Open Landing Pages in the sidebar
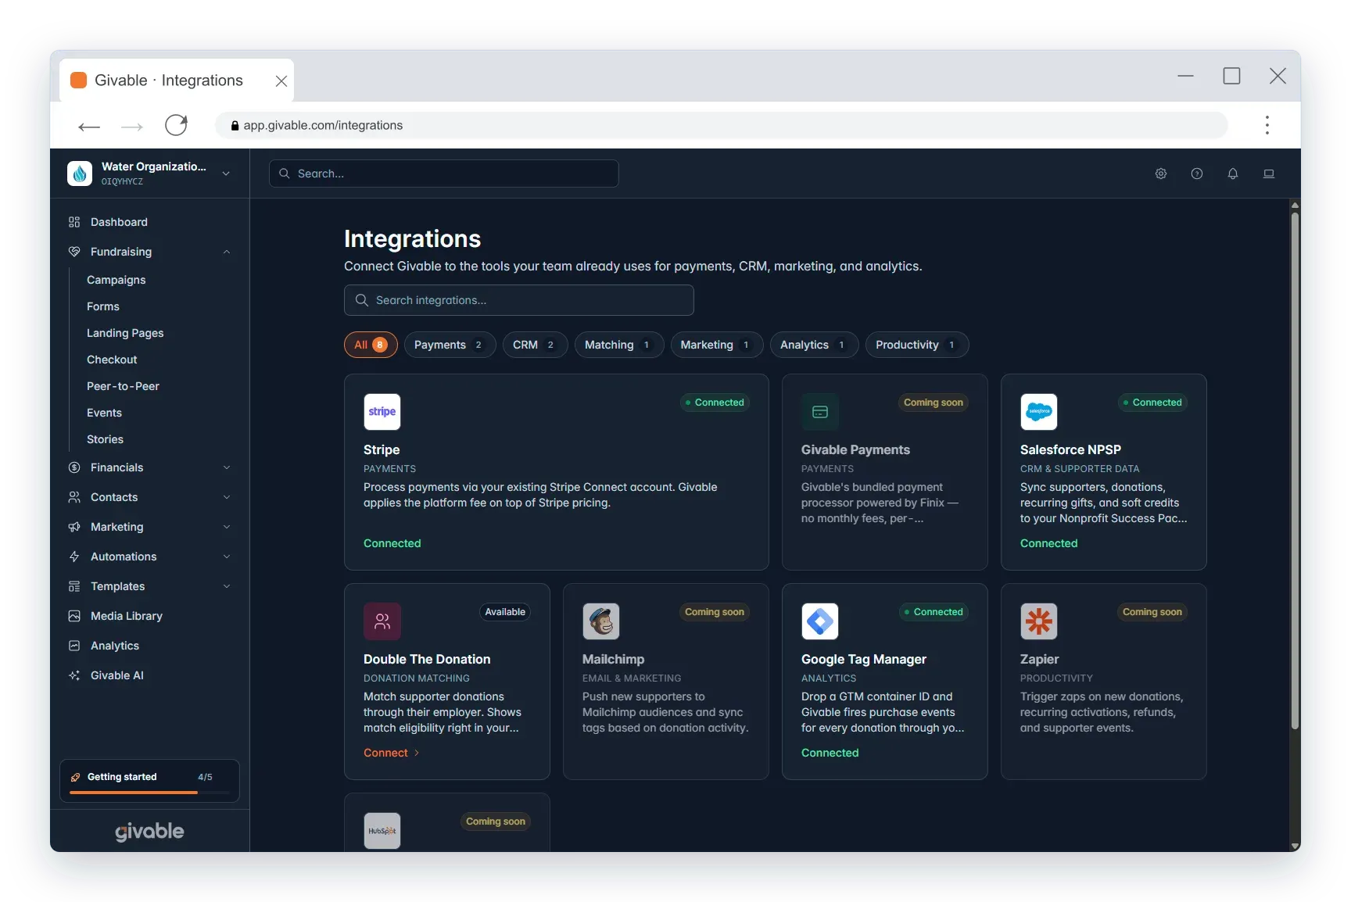This screenshot has width=1351, height=902. pyautogui.click(x=125, y=333)
